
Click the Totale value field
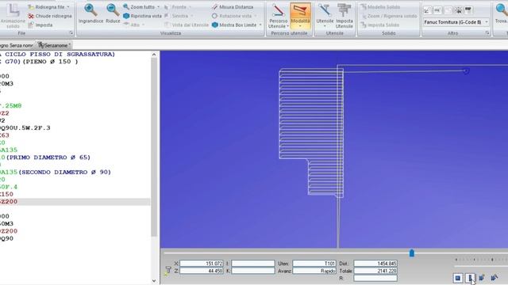(x=375, y=271)
